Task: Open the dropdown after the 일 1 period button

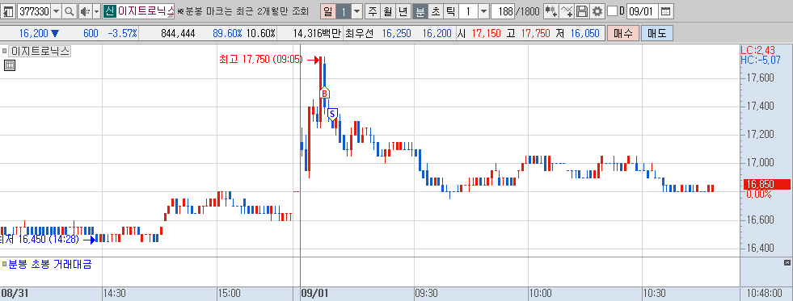Action: pos(356,10)
